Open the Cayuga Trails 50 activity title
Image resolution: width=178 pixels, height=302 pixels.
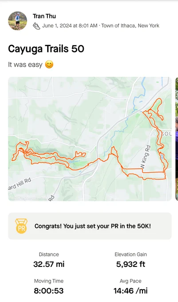pyautogui.click(x=46, y=49)
